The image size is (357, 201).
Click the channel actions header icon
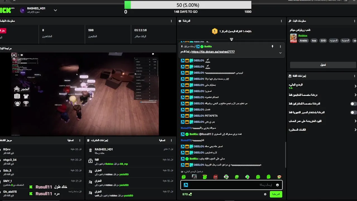[290, 76]
